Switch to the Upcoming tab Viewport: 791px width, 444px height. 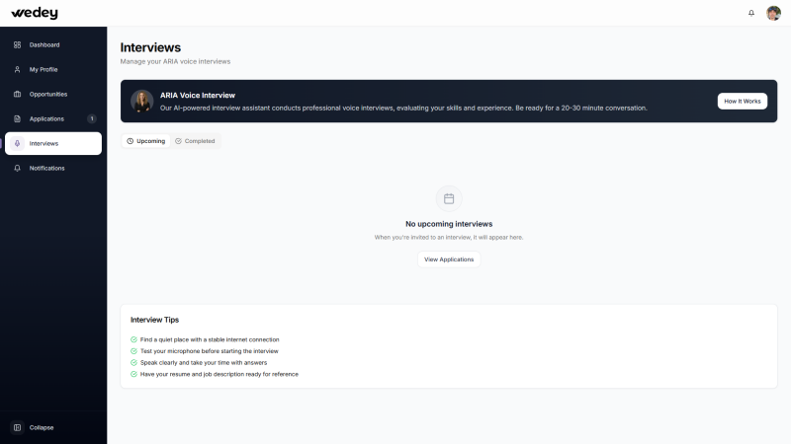point(146,141)
